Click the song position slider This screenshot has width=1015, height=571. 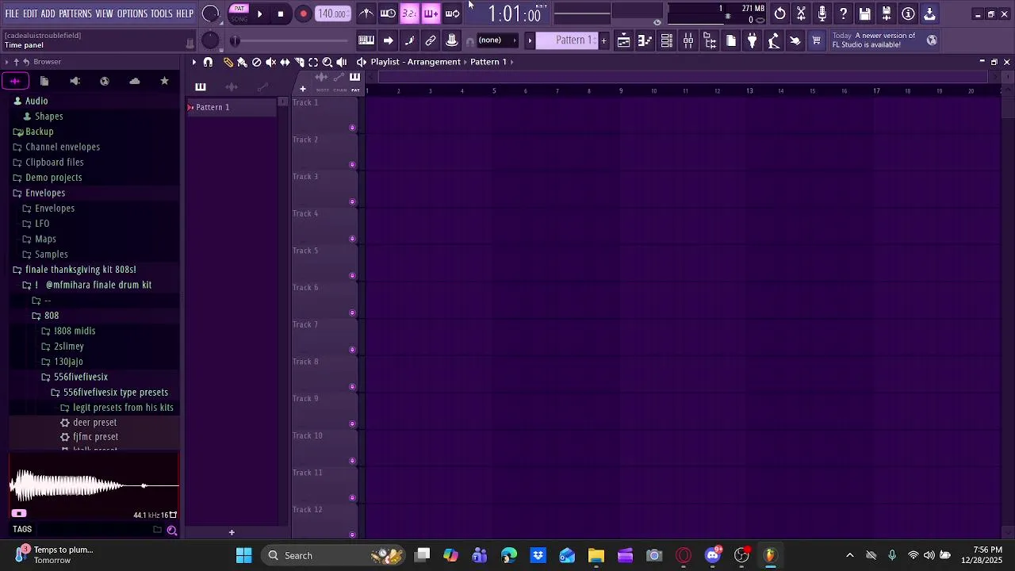click(290, 40)
